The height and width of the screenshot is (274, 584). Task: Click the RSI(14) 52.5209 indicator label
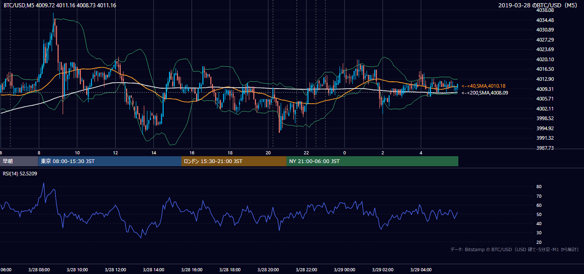[x=19, y=173]
